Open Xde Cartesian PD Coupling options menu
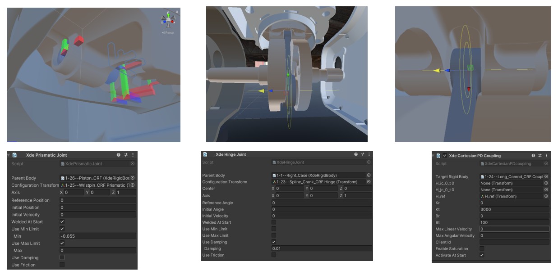This screenshot has height=275, width=558. pos(546,156)
